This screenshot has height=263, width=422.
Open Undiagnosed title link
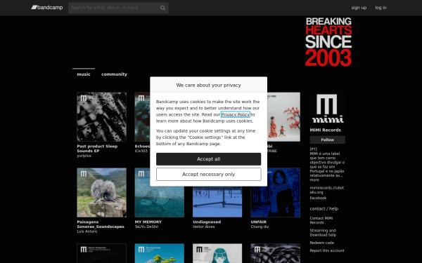pyautogui.click(x=207, y=222)
